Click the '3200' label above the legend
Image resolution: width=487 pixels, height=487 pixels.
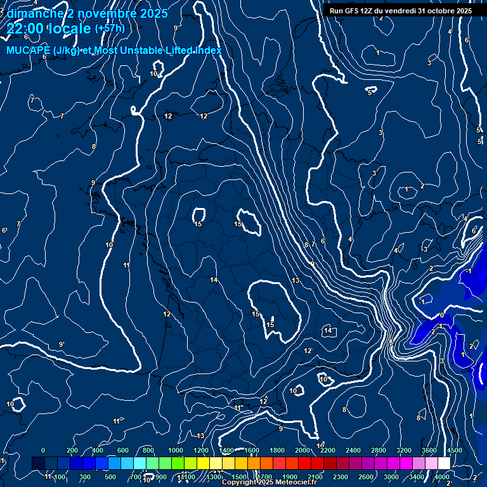point(404,450)
